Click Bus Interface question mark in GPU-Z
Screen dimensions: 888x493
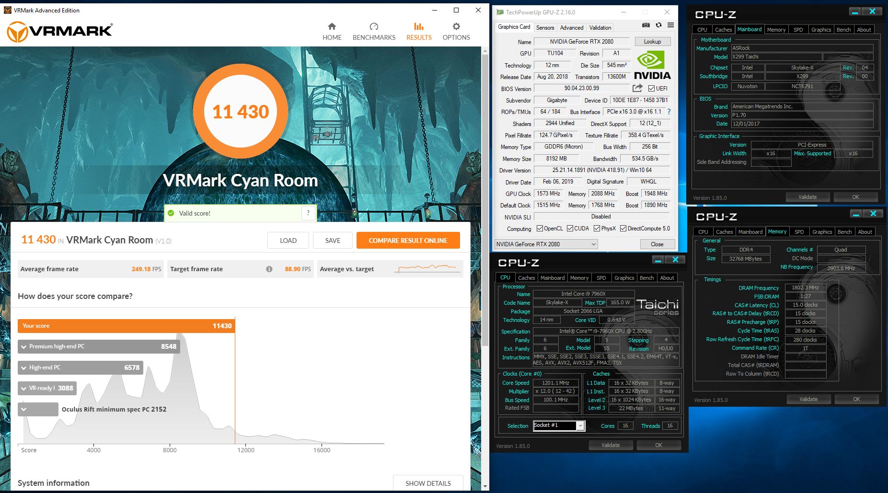(669, 112)
